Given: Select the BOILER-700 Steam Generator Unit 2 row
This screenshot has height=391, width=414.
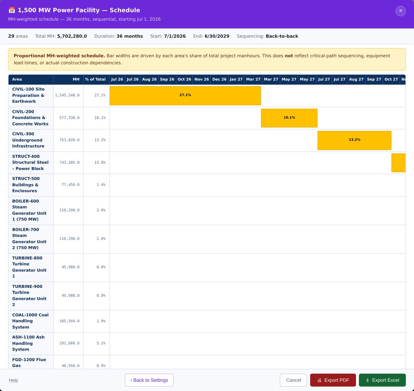Looking at the screenshot, I should point(207,239).
